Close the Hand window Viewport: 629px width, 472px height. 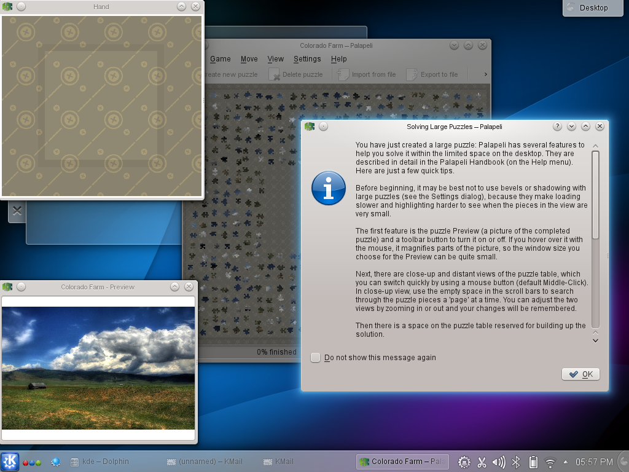pos(195,6)
